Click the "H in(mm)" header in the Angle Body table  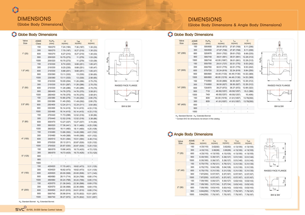pos(203,142)
